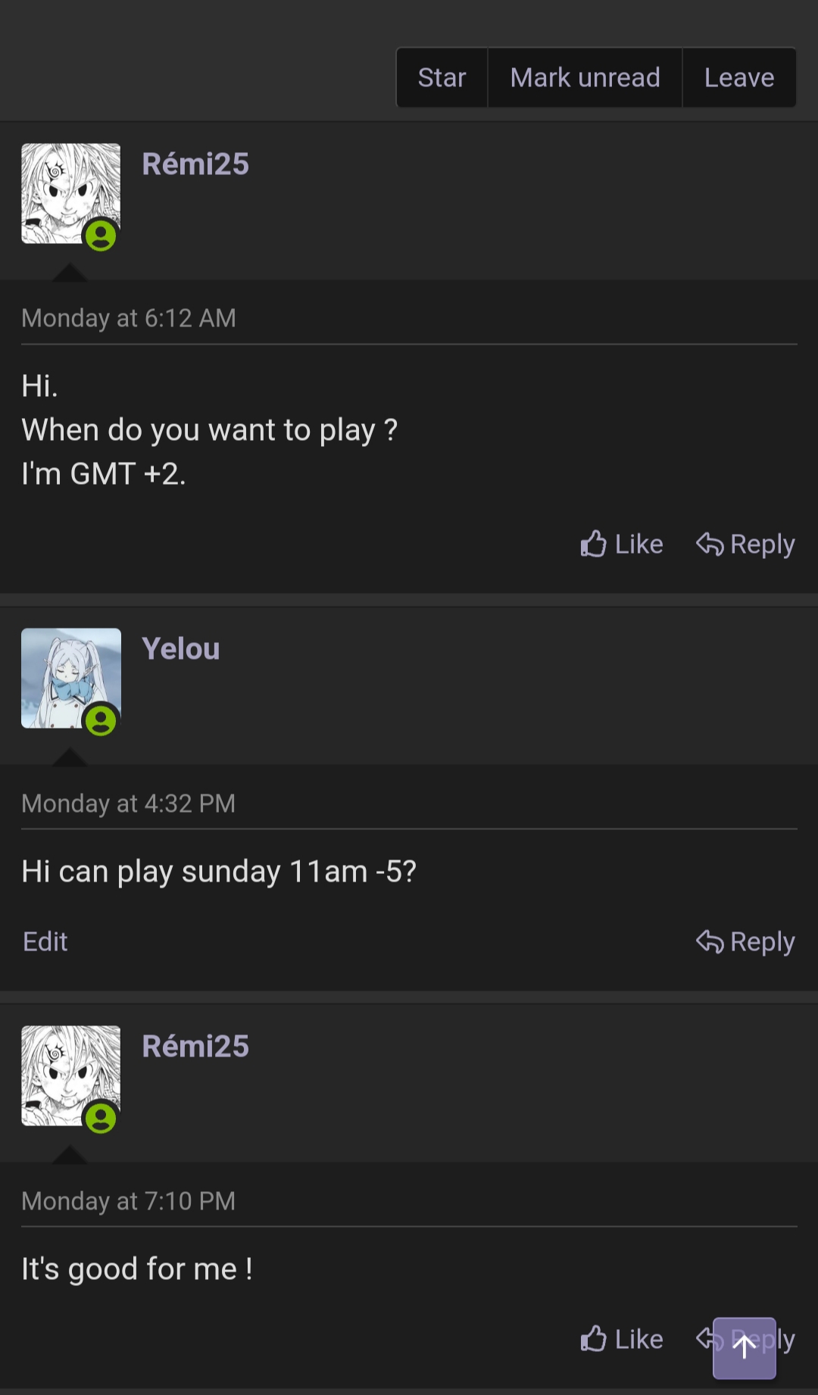The height and width of the screenshot is (1395, 818).
Task: Tap the scroll-to-top arrow button
Action: pyautogui.click(x=745, y=1347)
